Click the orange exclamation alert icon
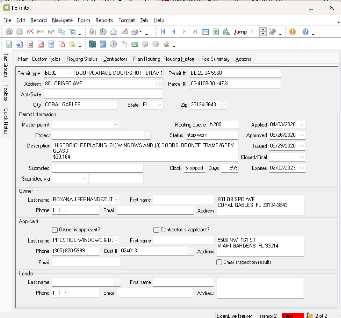 tap(292, 32)
